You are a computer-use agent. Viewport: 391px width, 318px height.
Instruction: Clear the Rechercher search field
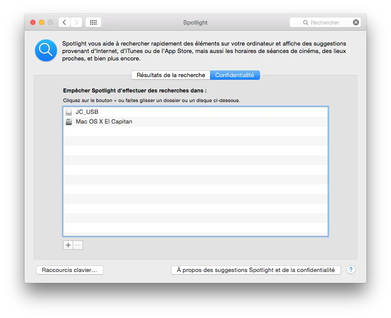pos(356,22)
